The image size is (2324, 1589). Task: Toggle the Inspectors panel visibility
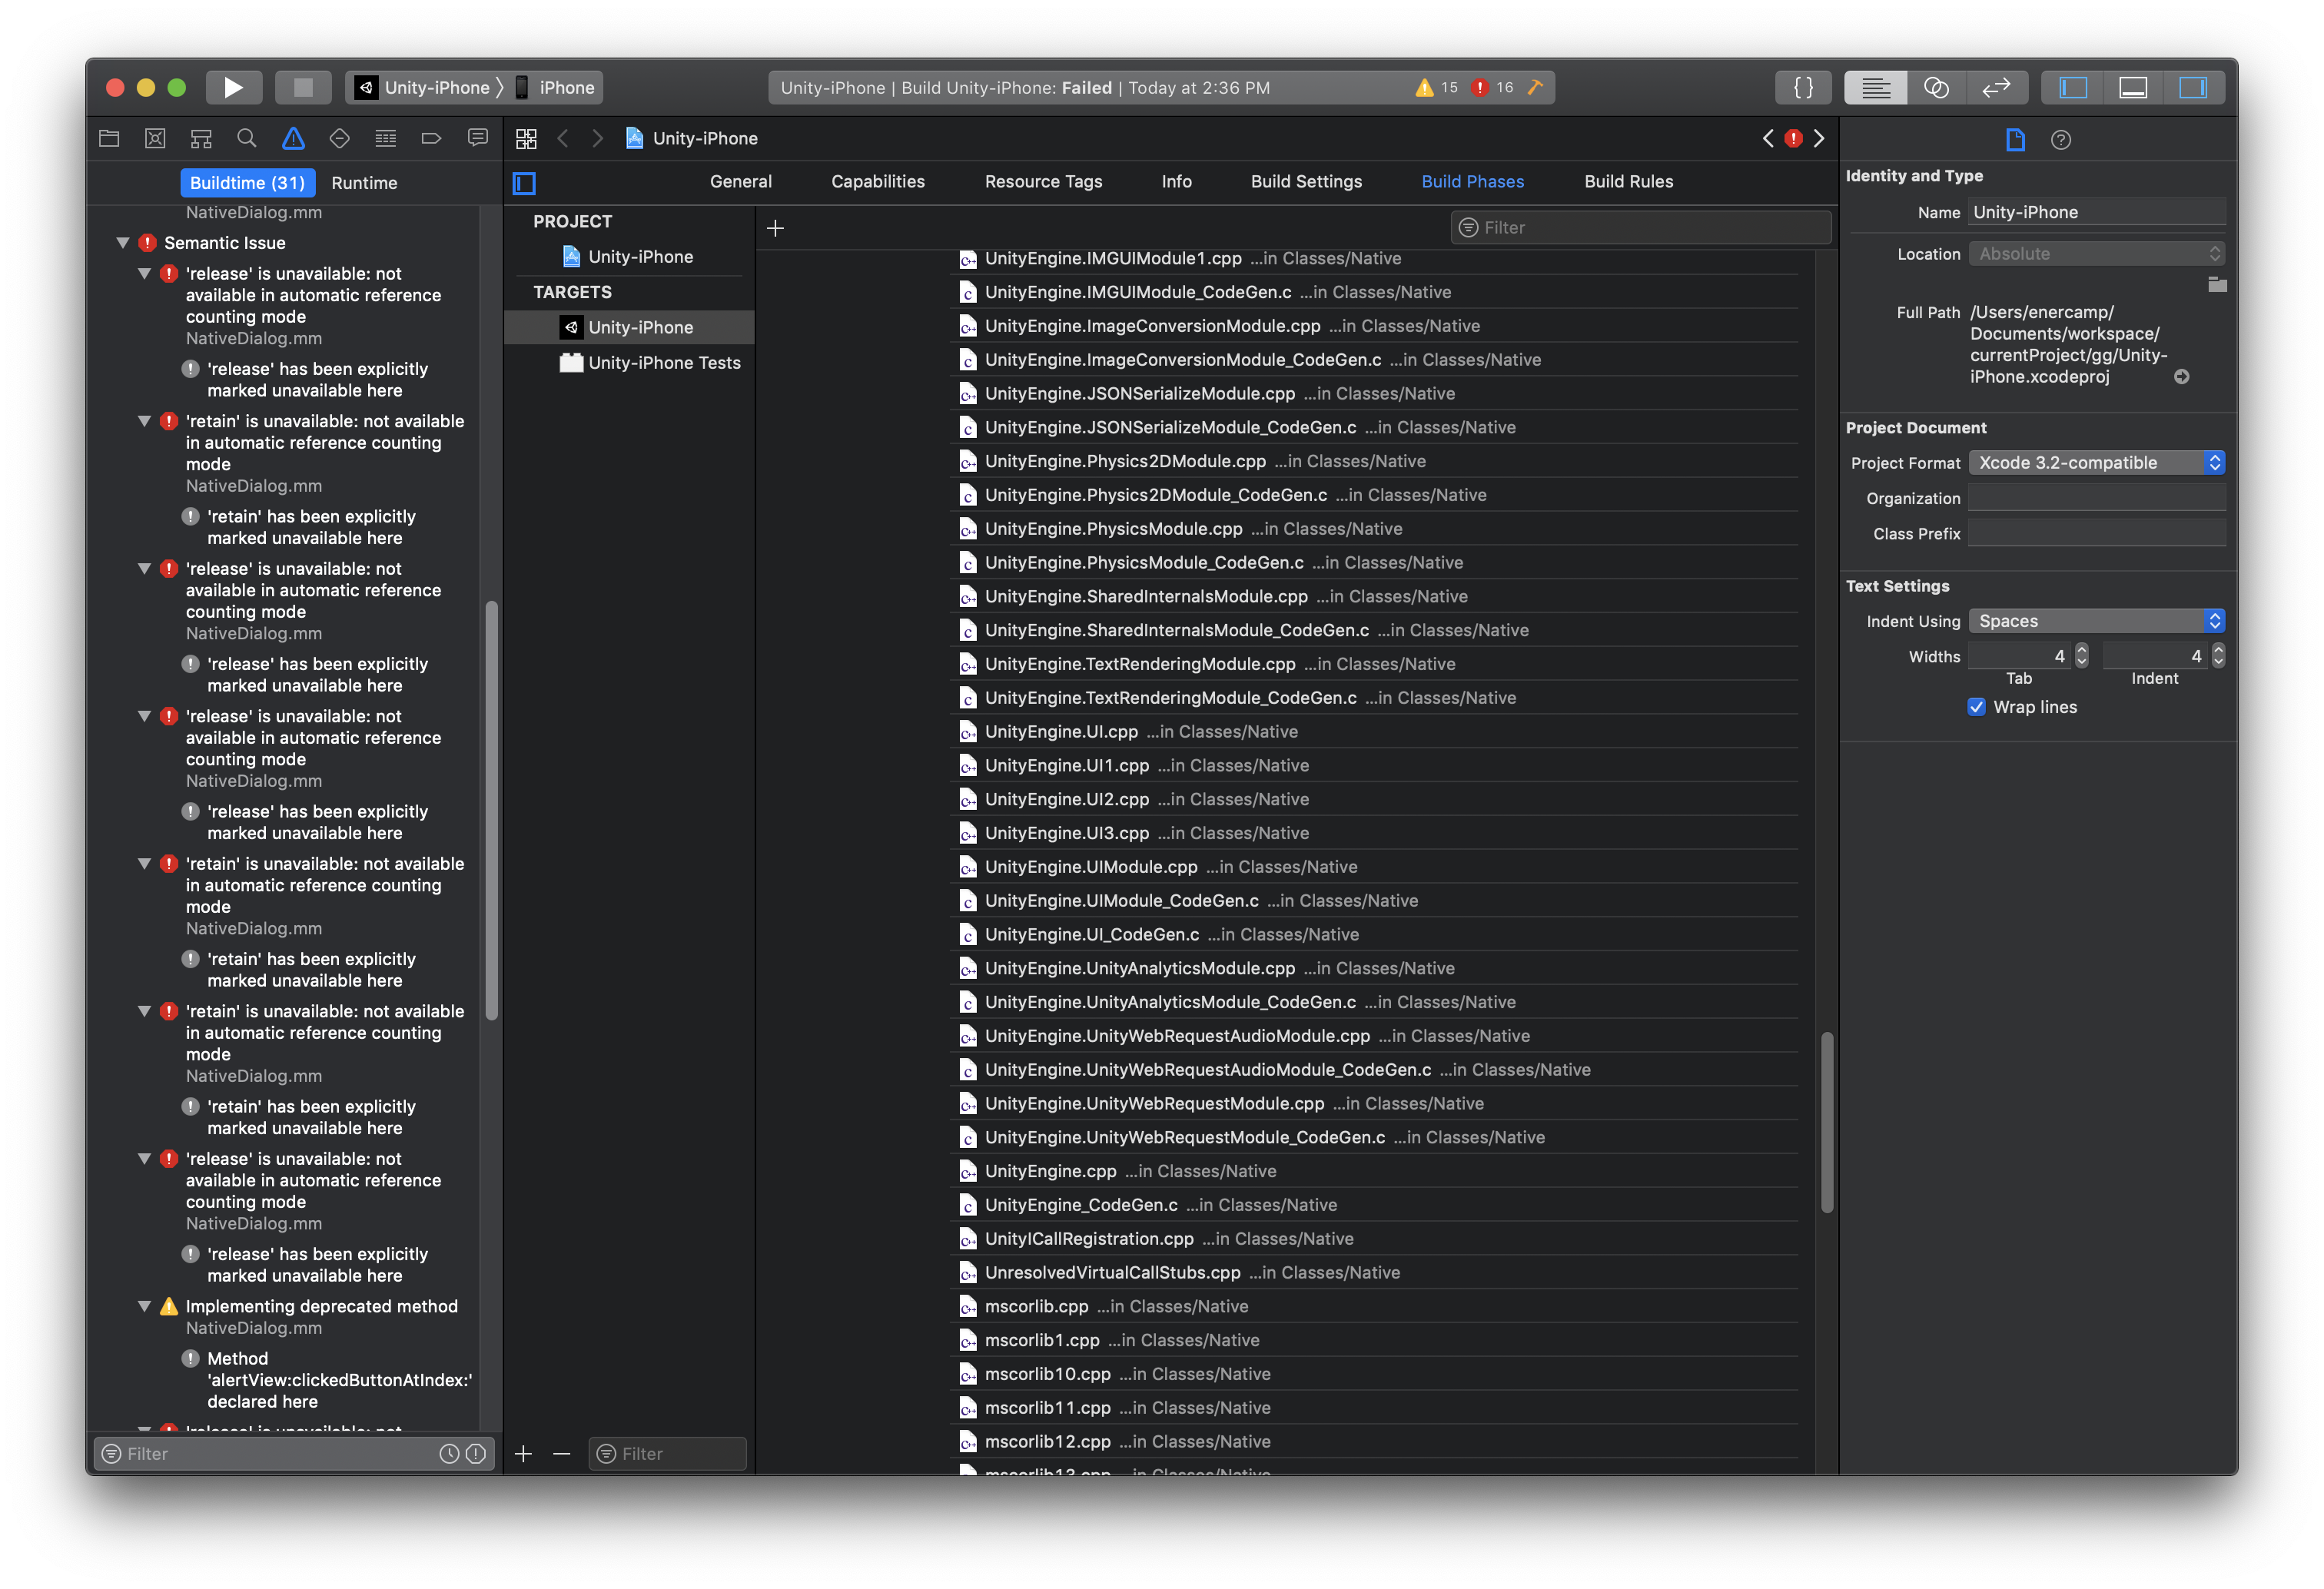tap(2193, 88)
